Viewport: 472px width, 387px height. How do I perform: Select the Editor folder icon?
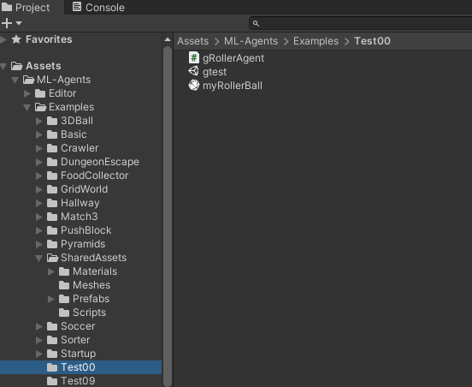(40, 93)
